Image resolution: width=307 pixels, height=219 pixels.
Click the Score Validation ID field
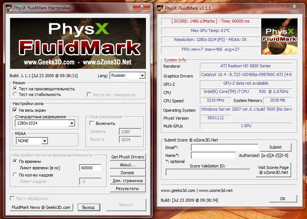coord(207,172)
